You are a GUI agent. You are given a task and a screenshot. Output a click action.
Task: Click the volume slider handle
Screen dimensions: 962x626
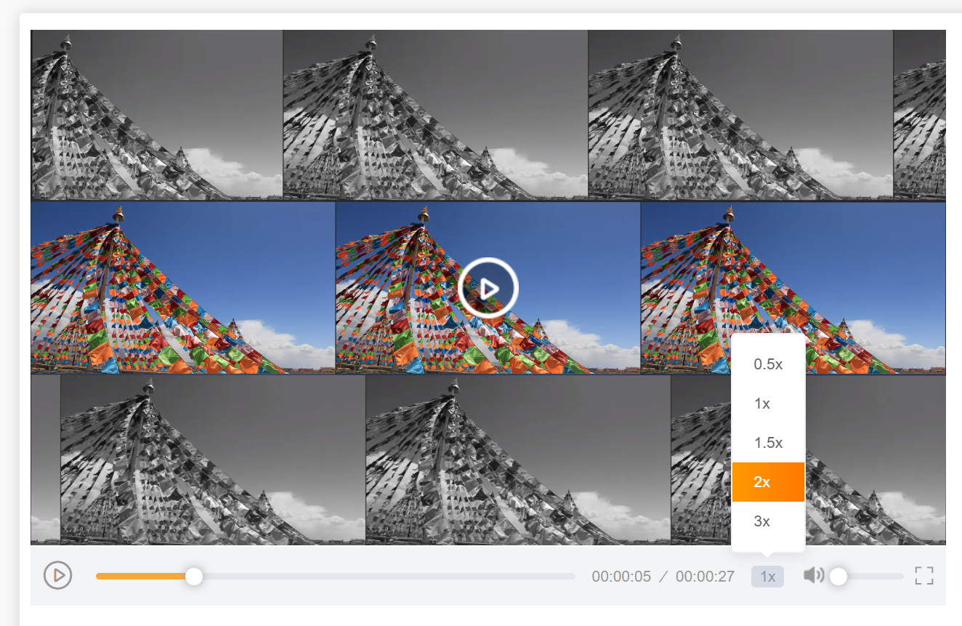click(838, 576)
